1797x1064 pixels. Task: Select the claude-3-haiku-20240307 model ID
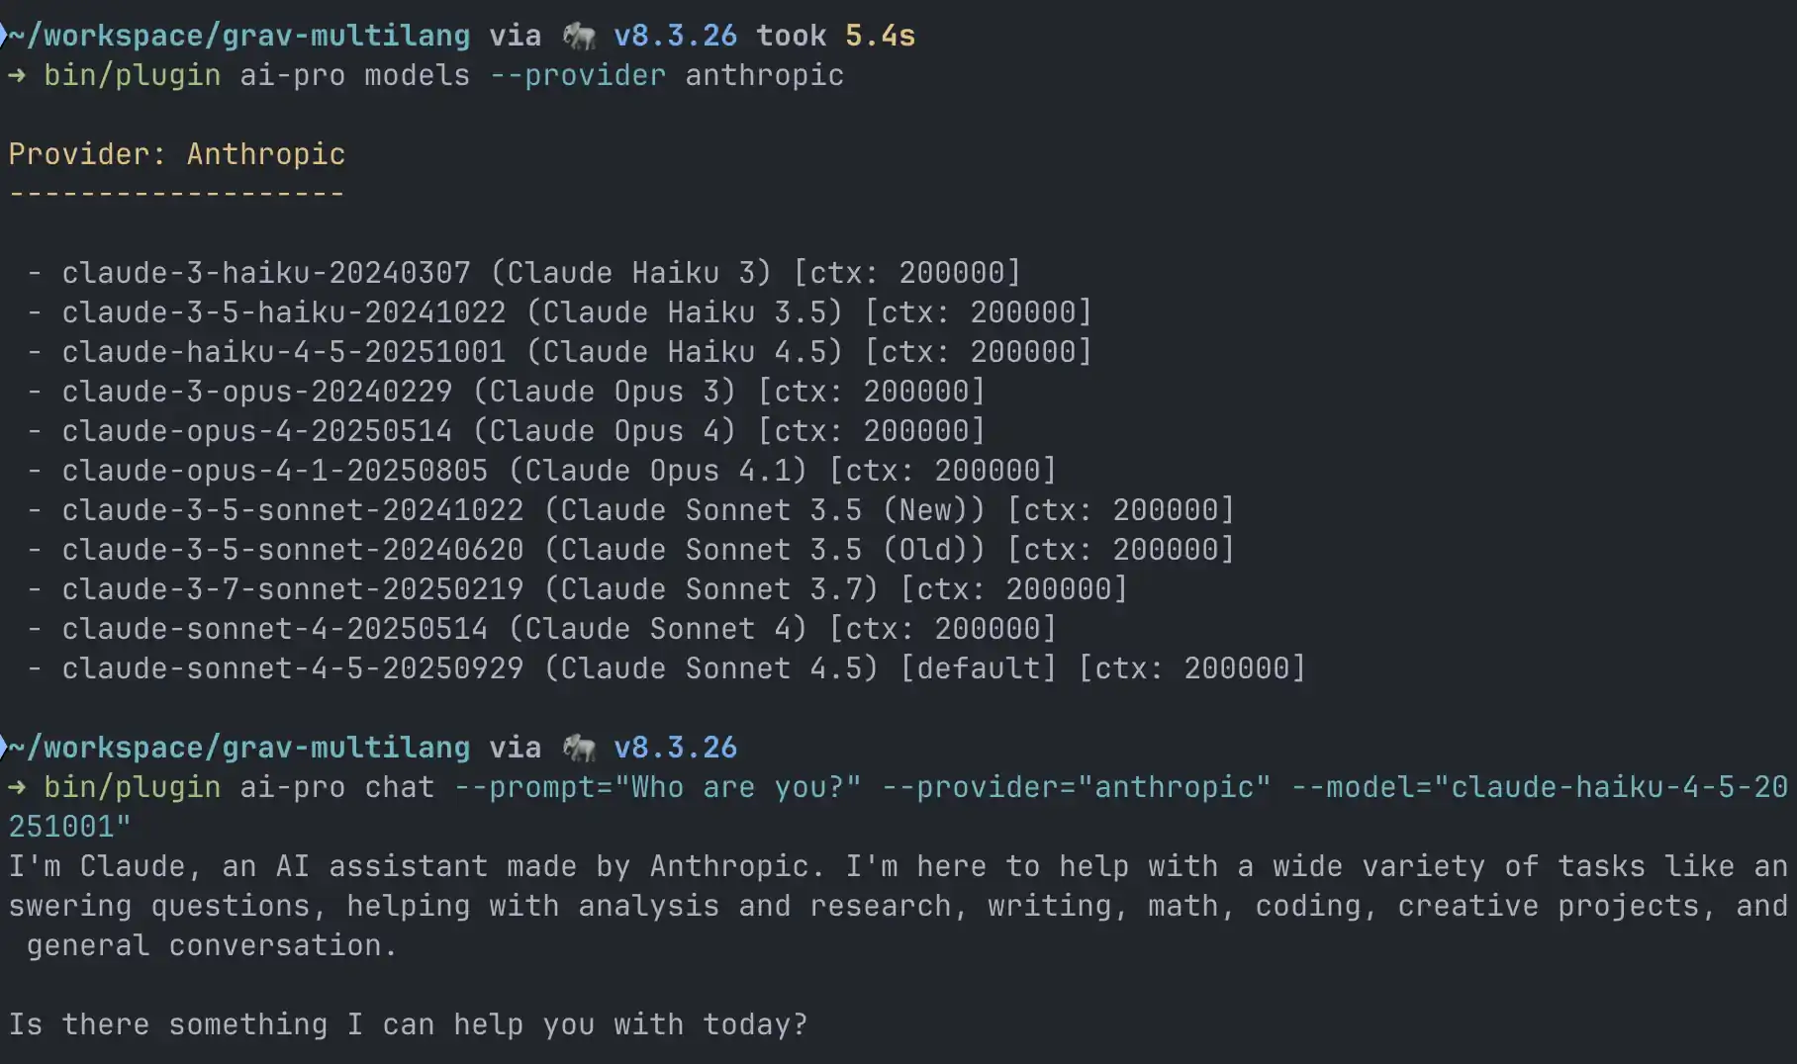point(266,273)
